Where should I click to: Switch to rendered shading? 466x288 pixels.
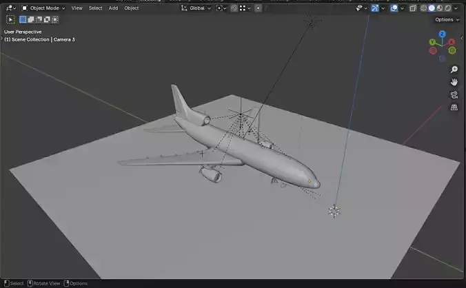447,8
